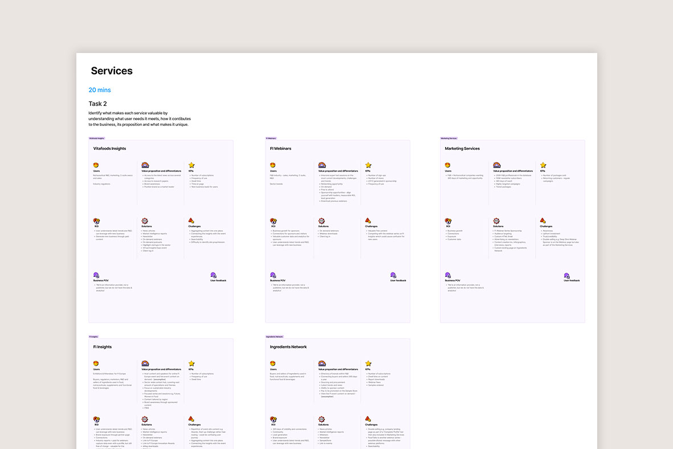
Task: Click the Solutions gear icon in Ingredients Network
Action: tap(321, 419)
